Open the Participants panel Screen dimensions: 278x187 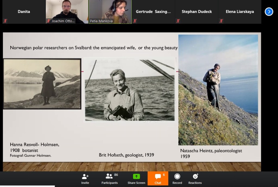110,179
